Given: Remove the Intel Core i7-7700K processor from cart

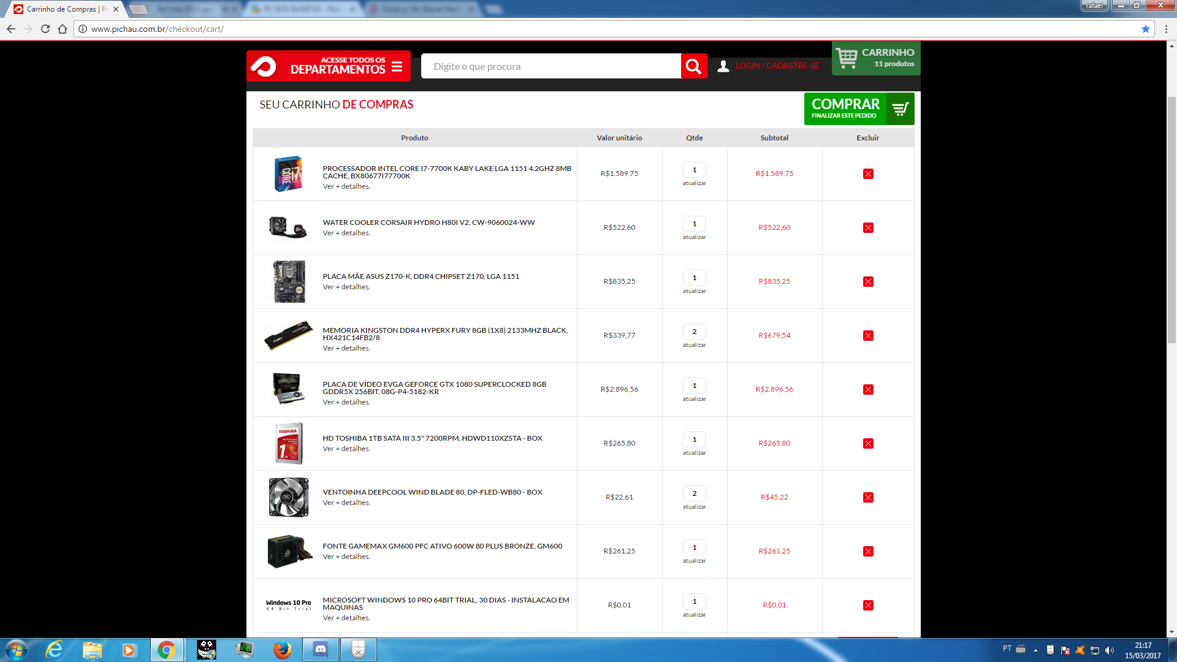Looking at the screenshot, I should tap(868, 173).
